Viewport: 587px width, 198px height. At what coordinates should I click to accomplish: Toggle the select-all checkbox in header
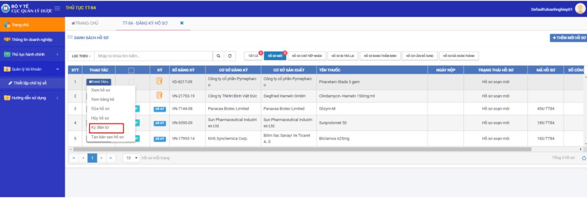pos(132,70)
